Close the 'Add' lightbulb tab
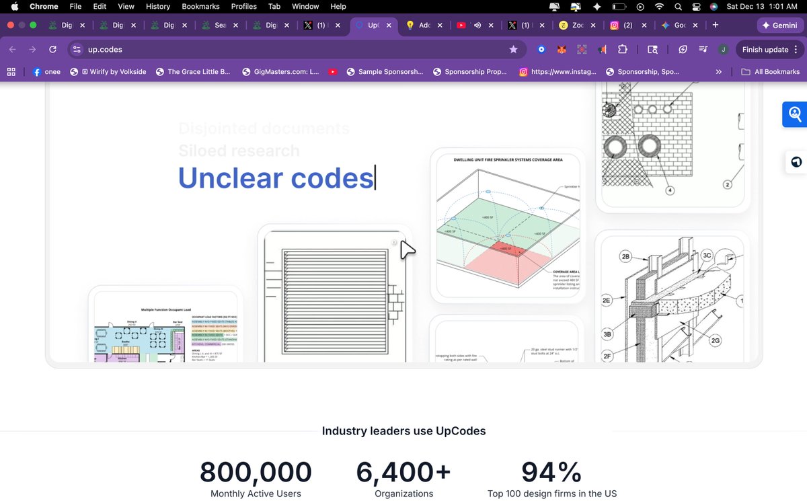Viewport: 807px width, 501px height. click(440, 26)
